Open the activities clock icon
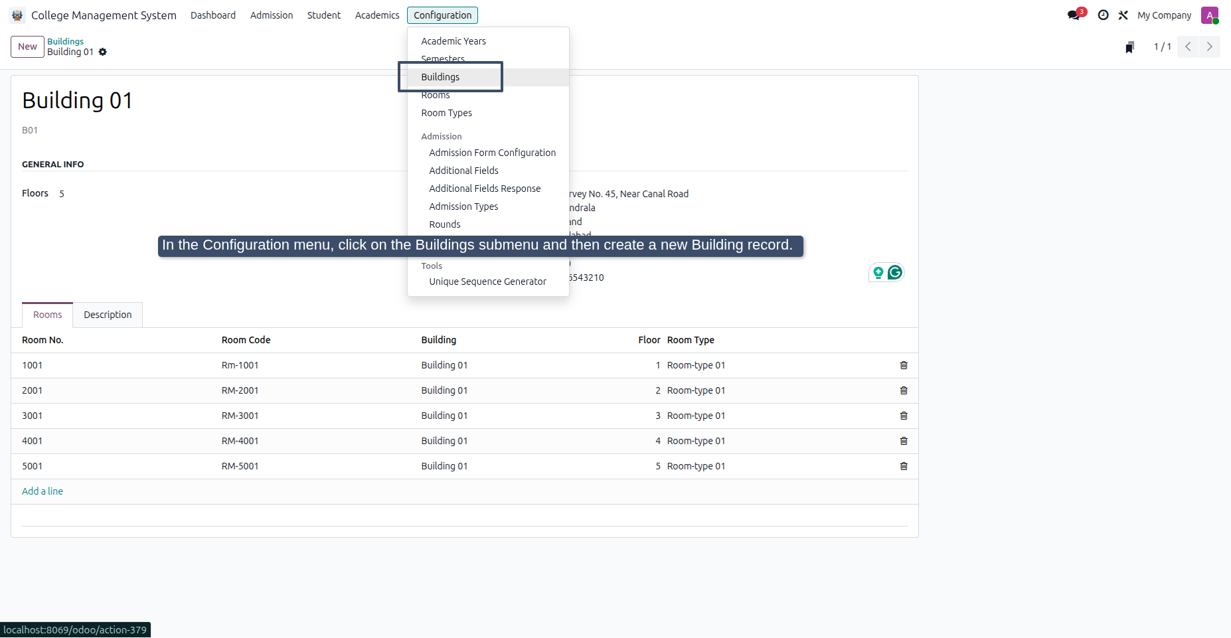The width and height of the screenshot is (1231, 638). click(x=1103, y=15)
